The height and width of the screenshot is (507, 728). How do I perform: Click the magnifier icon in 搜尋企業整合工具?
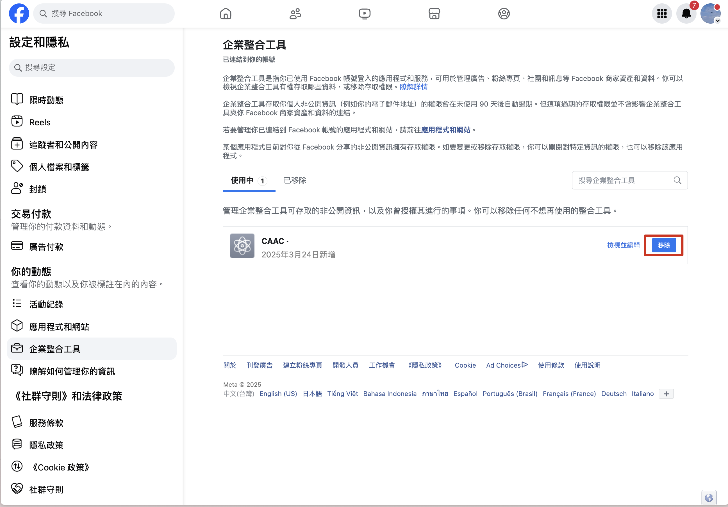678,180
